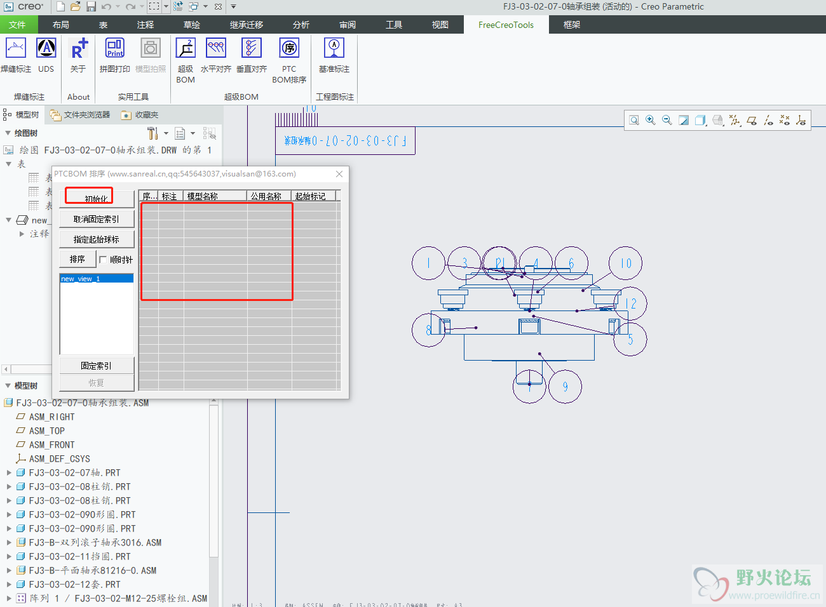Click the Repaint icon in graphics toolbar
The height and width of the screenshot is (607, 826).
pyautogui.click(x=684, y=120)
